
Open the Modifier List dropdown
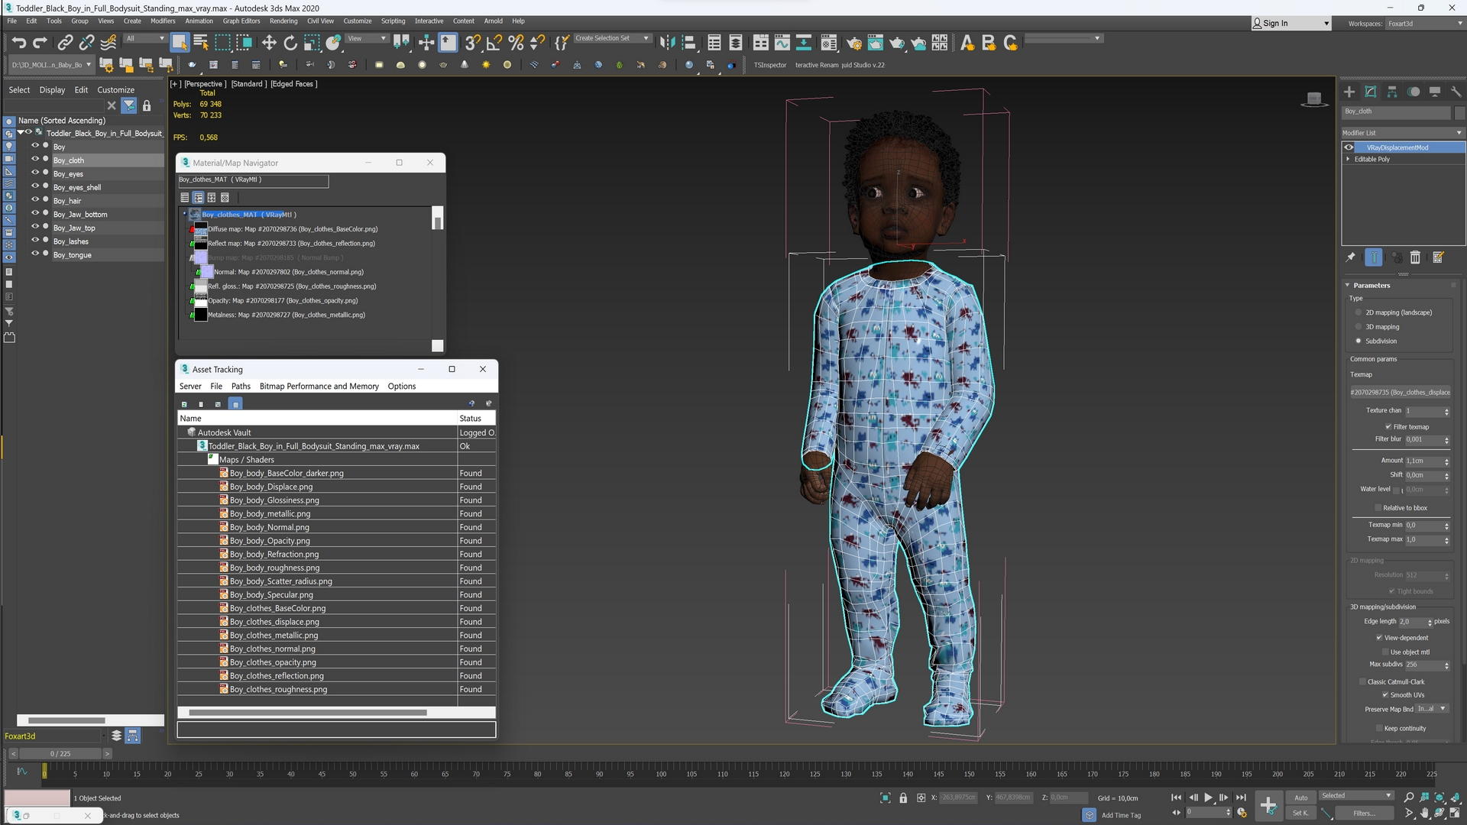tap(1403, 133)
